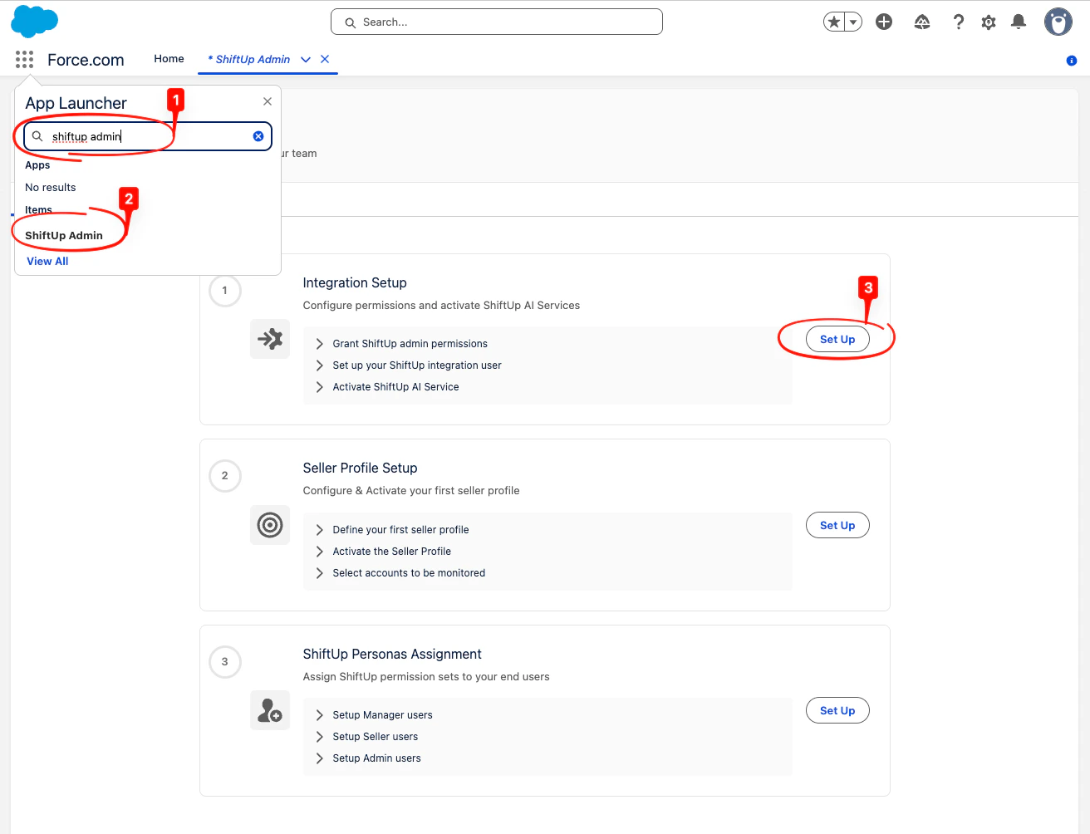This screenshot has width=1090, height=834.
Task: Click the blue info icon at right
Action: [1072, 61]
